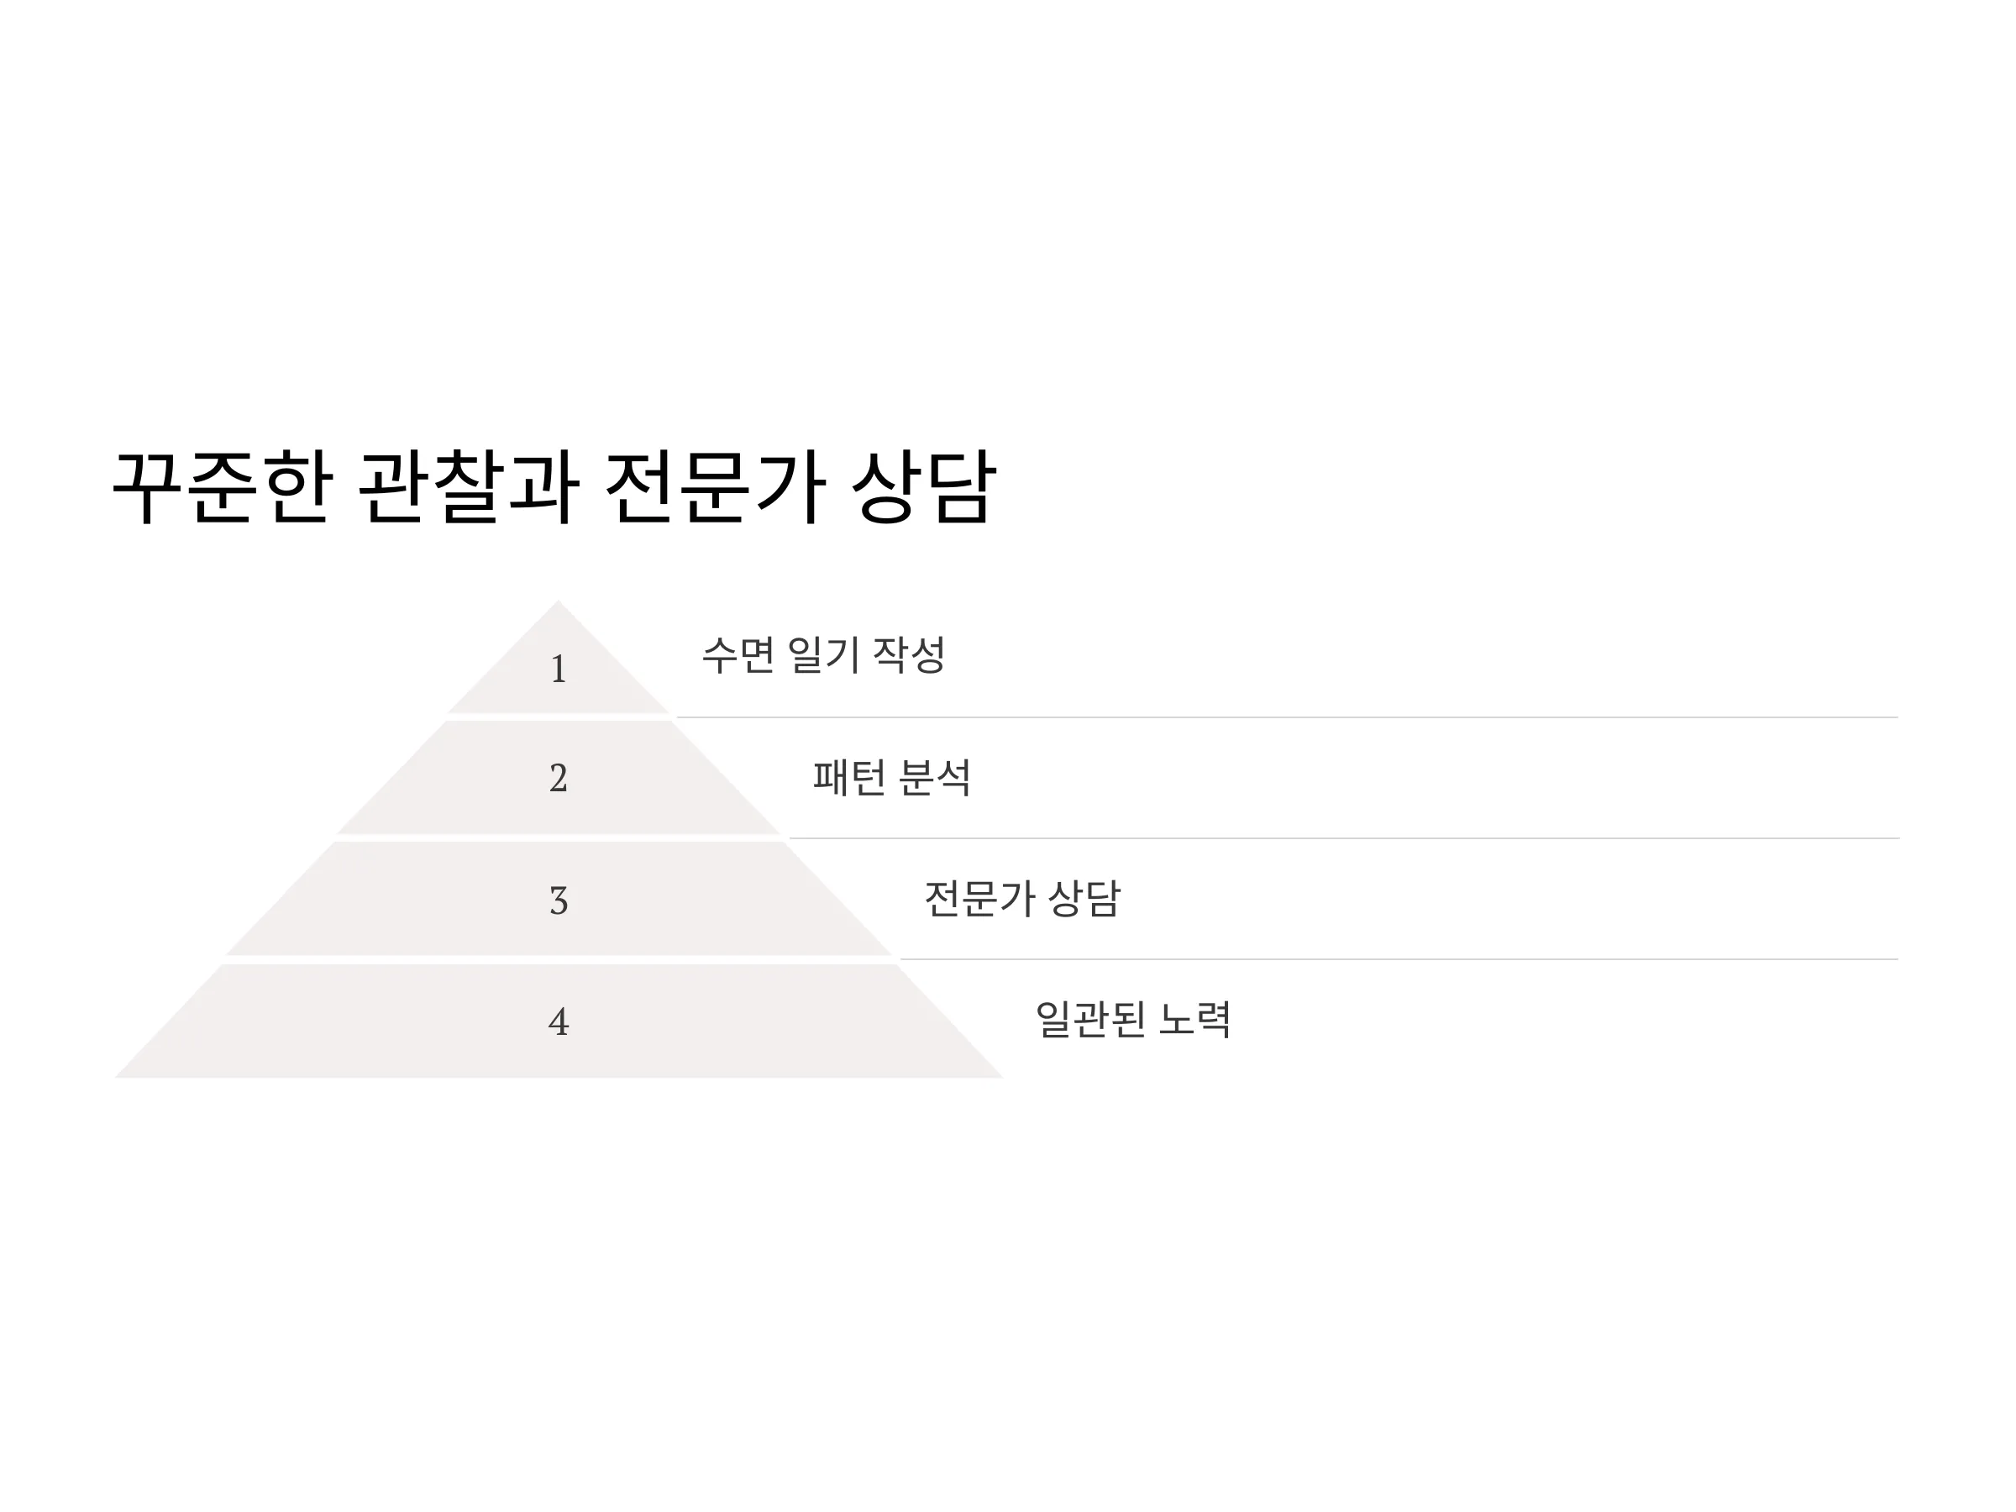Click the number 3 in the pyramid
The width and height of the screenshot is (2016, 1512).
coord(559,900)
